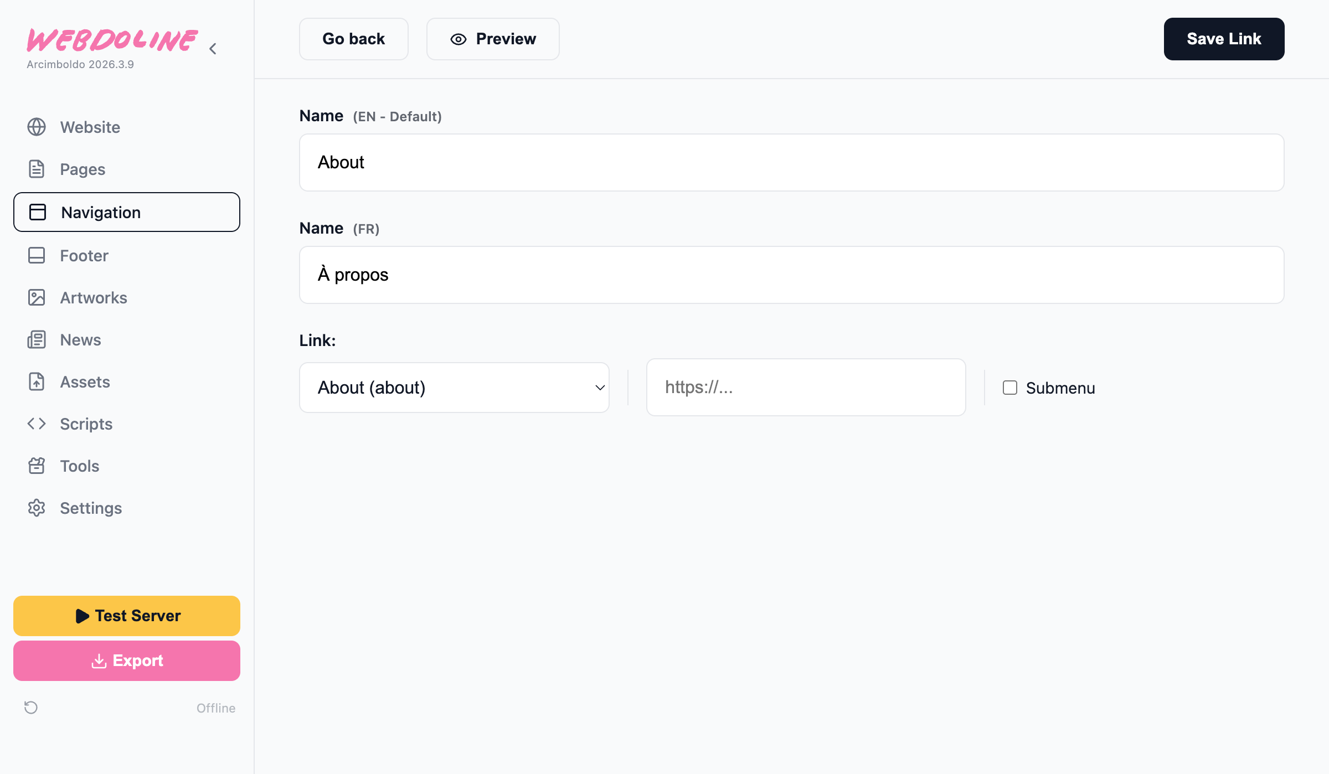Open the About (about) page dropdown
The height and width of the screenshot is (774, 1329).
[x=454, y=388]
